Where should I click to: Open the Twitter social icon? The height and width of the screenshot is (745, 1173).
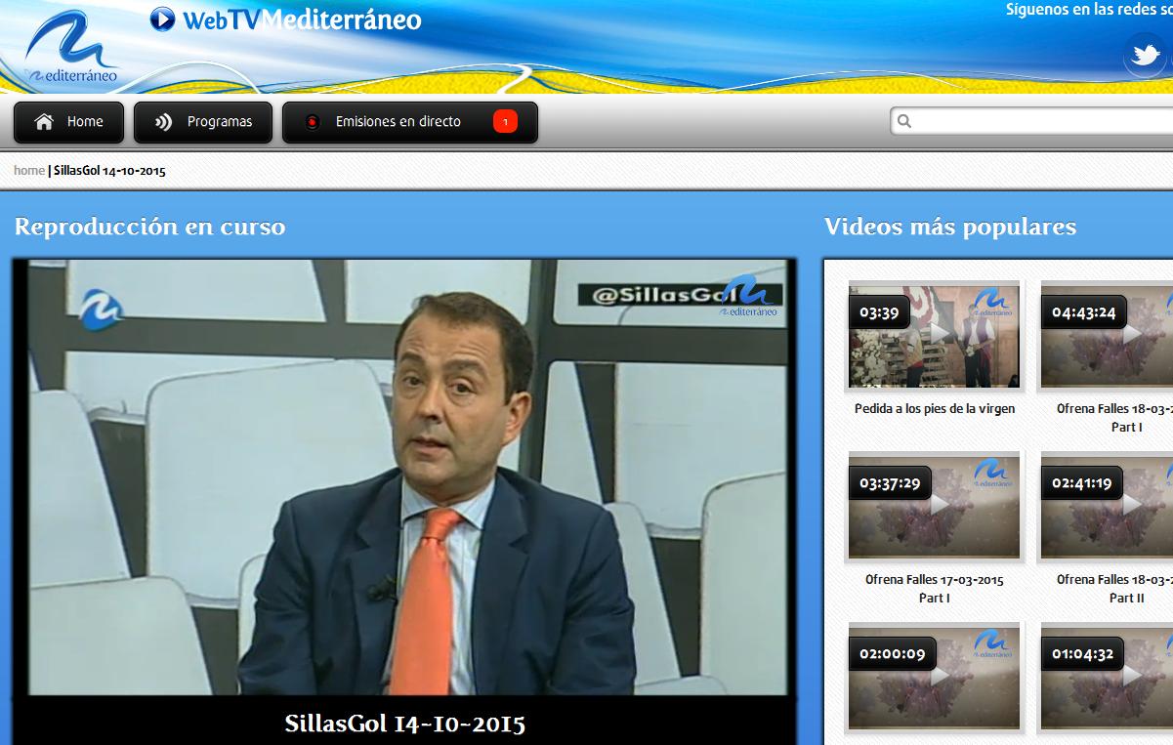[x=1145, y=56]
